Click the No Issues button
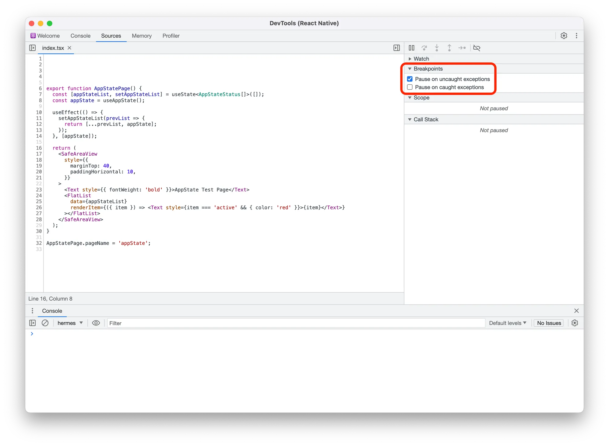609x446 pixels. point(549,323)
